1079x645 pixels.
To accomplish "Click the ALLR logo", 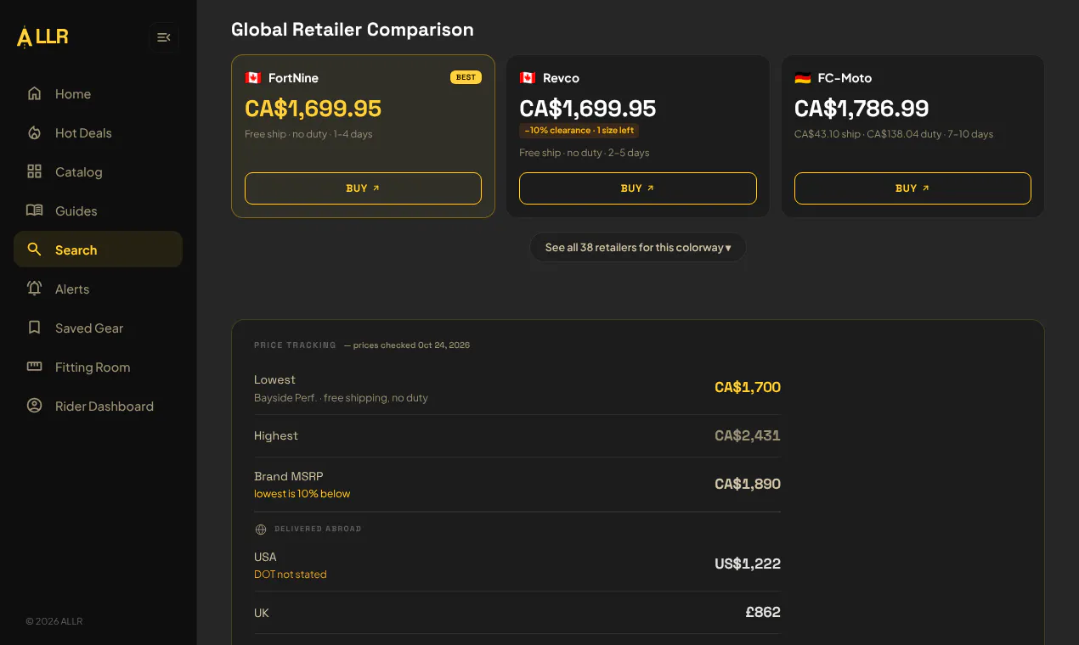I will pyautogui.click(x=42, y=37).
